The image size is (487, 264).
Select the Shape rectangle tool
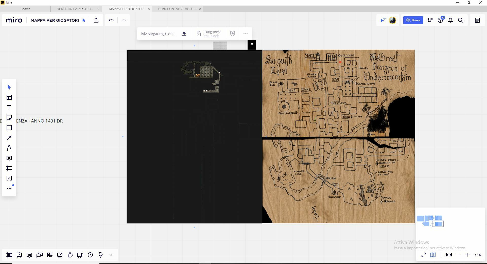tap(9, 128)
